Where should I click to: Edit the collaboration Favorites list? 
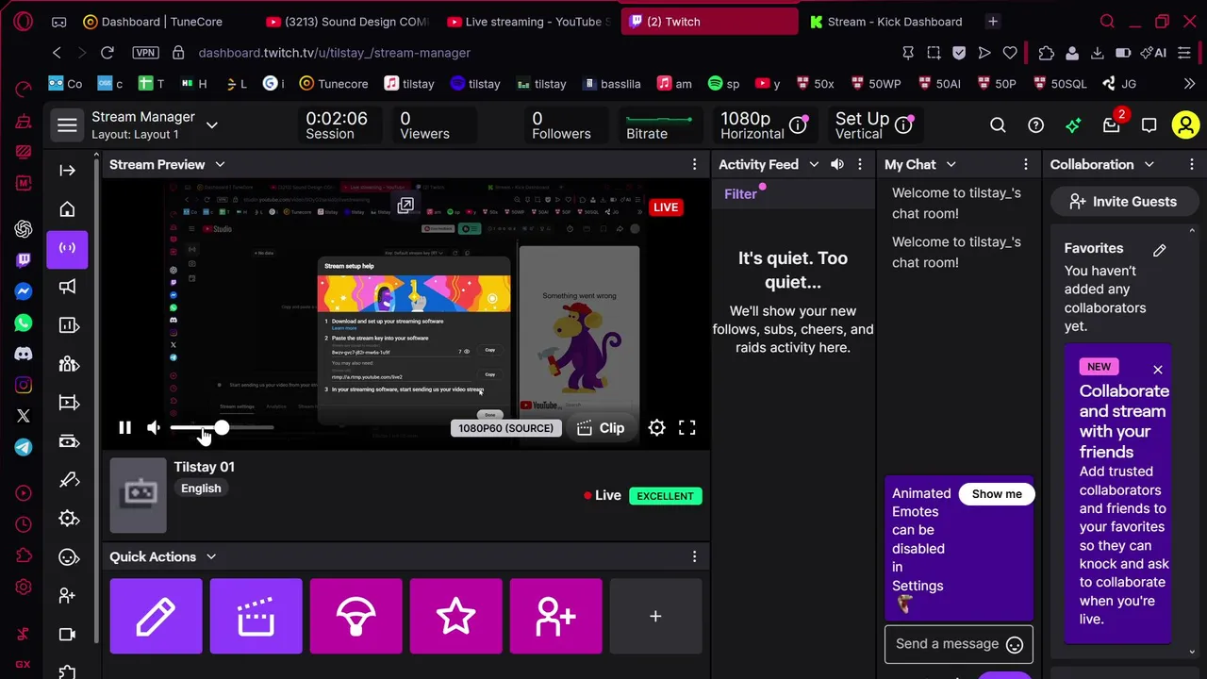tap(1160, 250)
